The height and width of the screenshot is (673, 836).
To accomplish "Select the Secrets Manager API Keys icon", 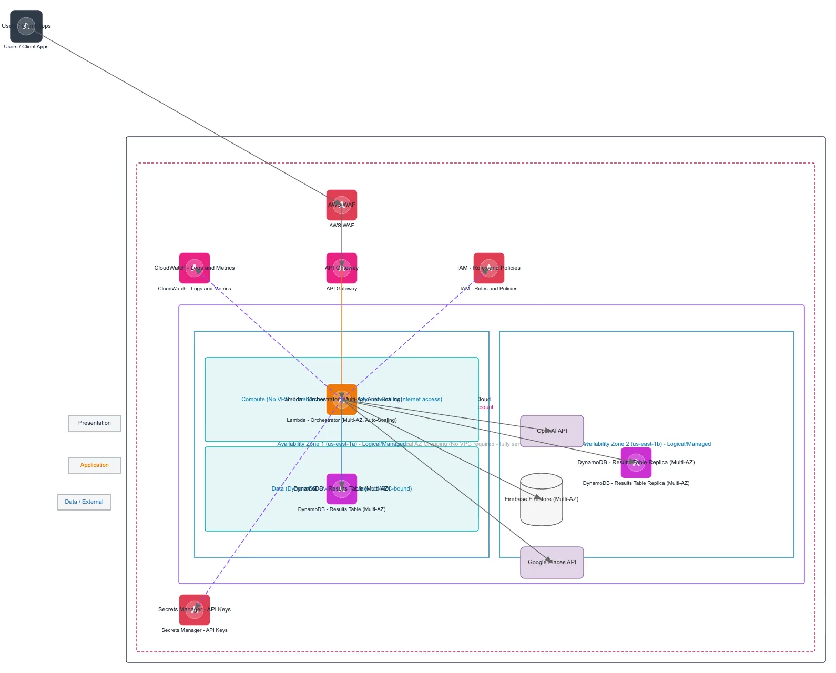I will tap(195, 610).
